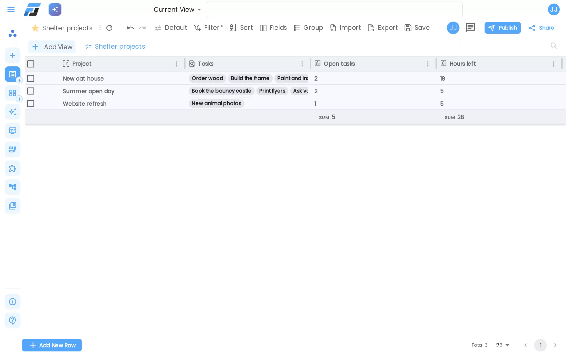The image size is (566, 353).
Task: Open Project column options menu
Action: 176,64
